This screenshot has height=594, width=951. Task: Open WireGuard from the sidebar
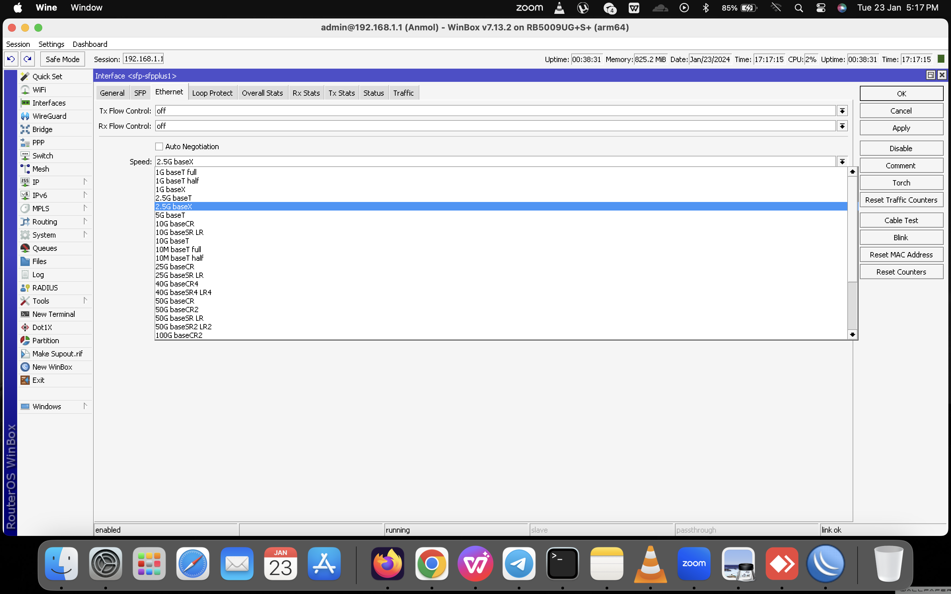49,116
